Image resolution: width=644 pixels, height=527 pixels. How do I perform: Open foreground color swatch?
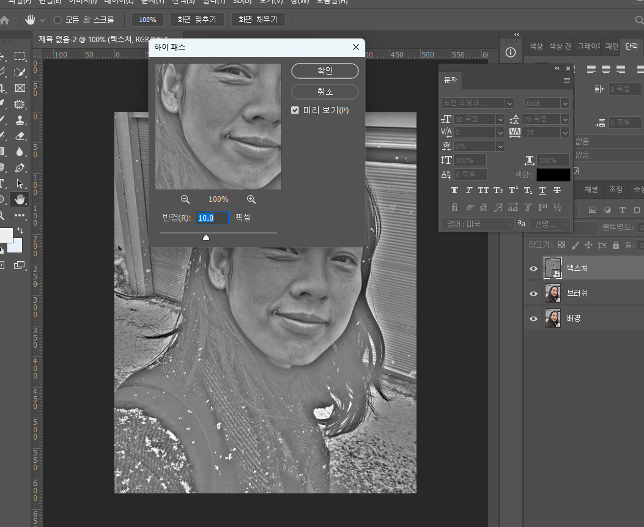pos(6,235)
